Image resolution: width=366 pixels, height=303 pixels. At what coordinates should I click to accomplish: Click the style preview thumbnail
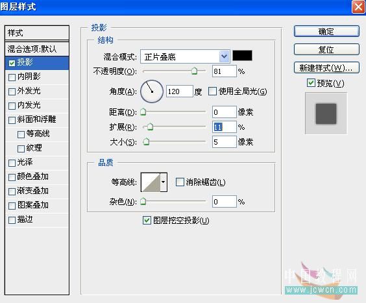coord(326,114)
